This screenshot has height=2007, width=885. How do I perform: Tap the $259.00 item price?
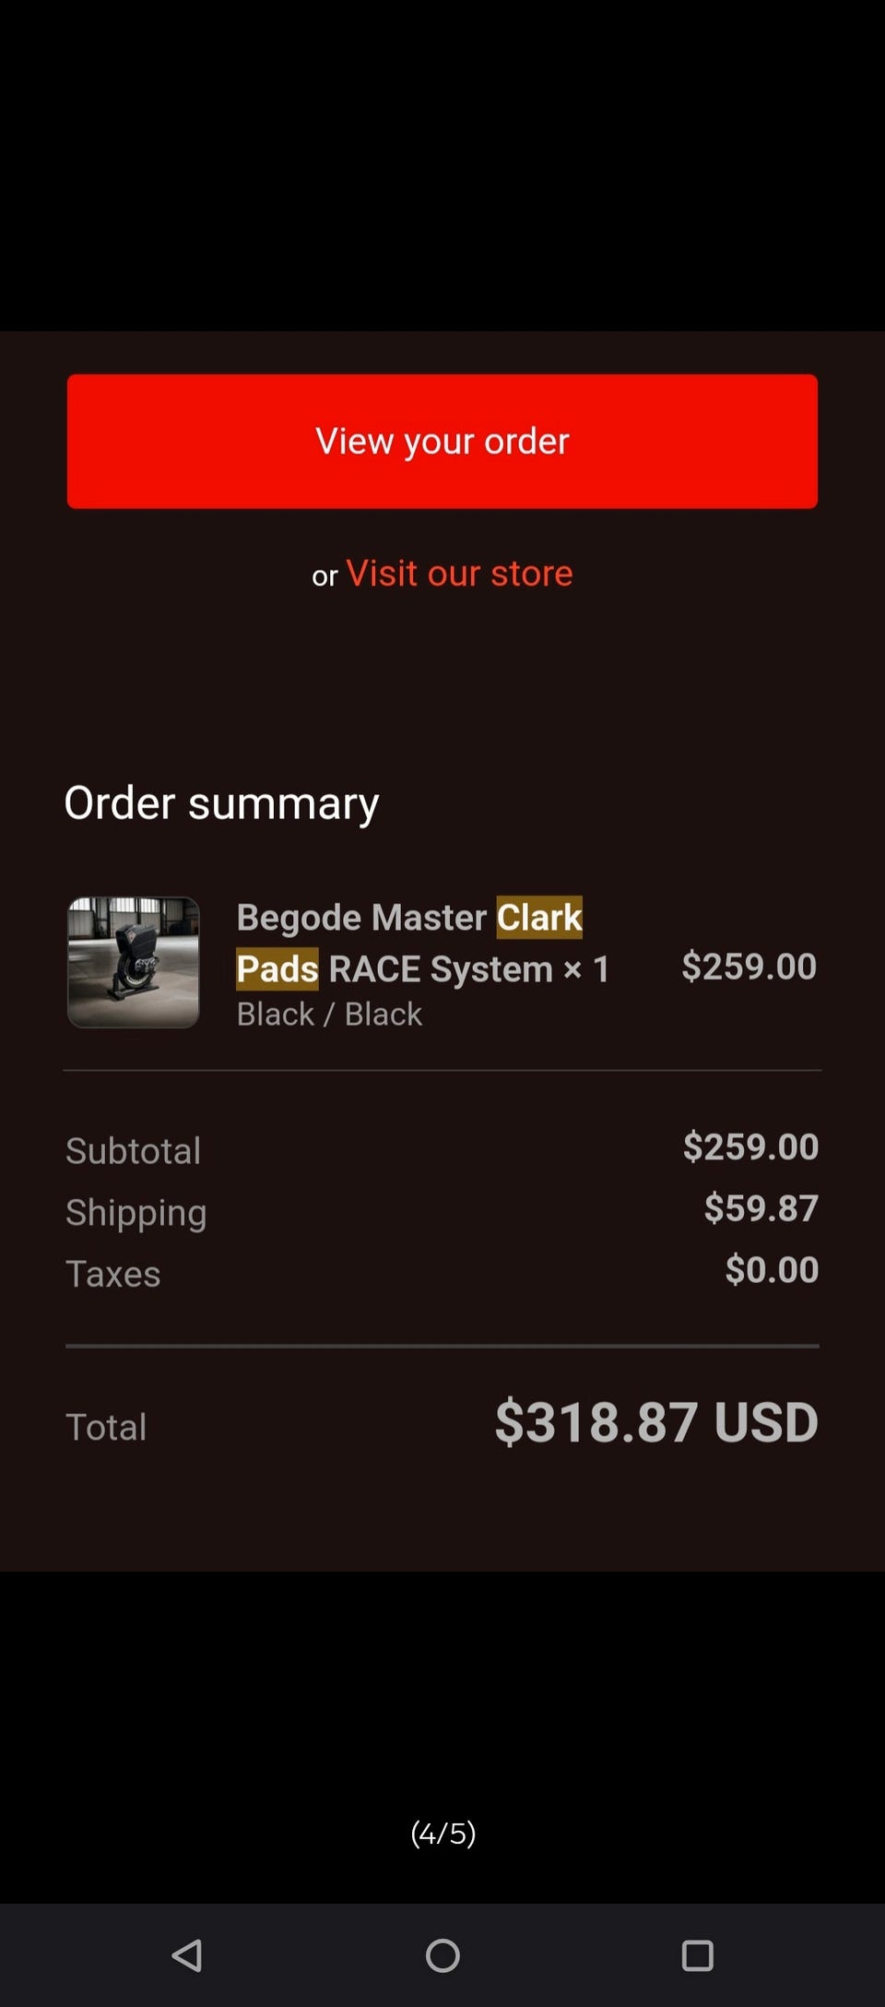(x=749, y=966)
